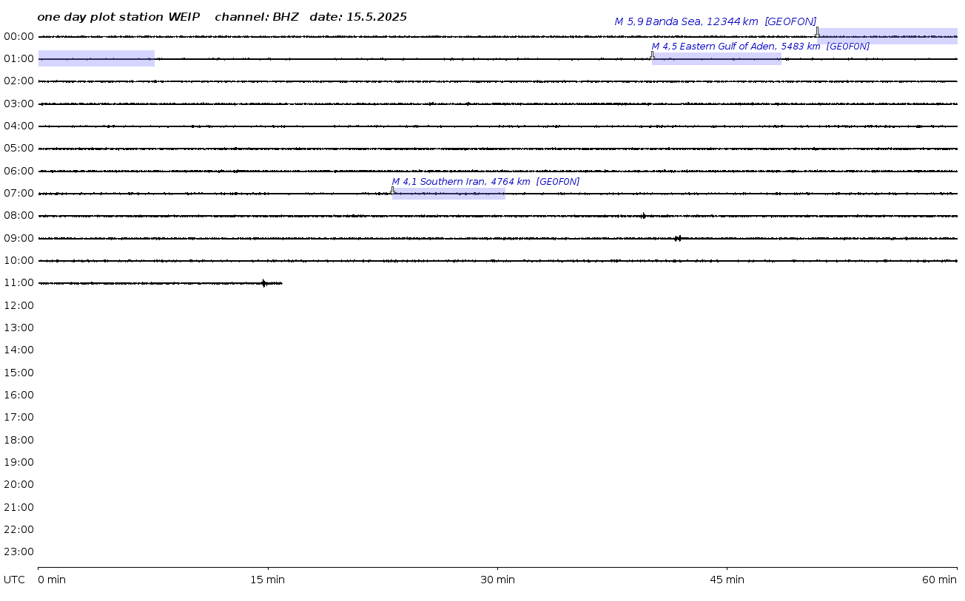This screenshot has height=601, width=965.
Task: Click the 00:00 hour label
Action: 19,36
